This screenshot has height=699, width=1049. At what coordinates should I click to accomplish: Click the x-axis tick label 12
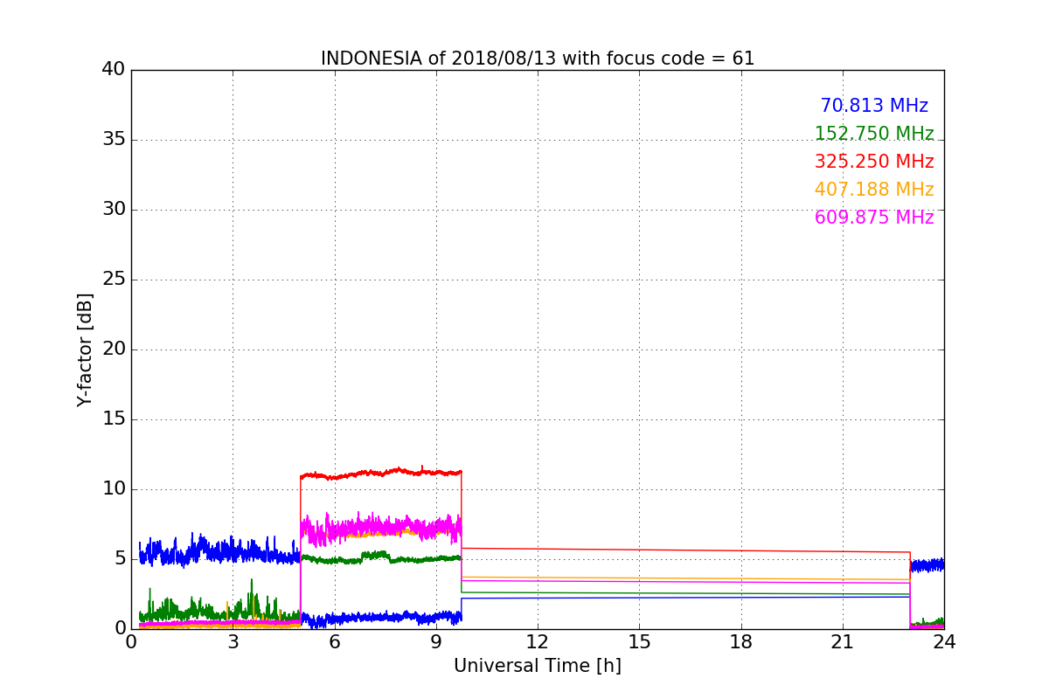[538, 641]
